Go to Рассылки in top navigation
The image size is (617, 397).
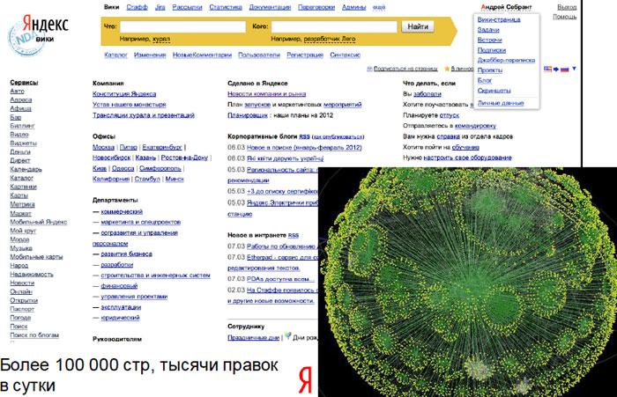click(187, 7)
